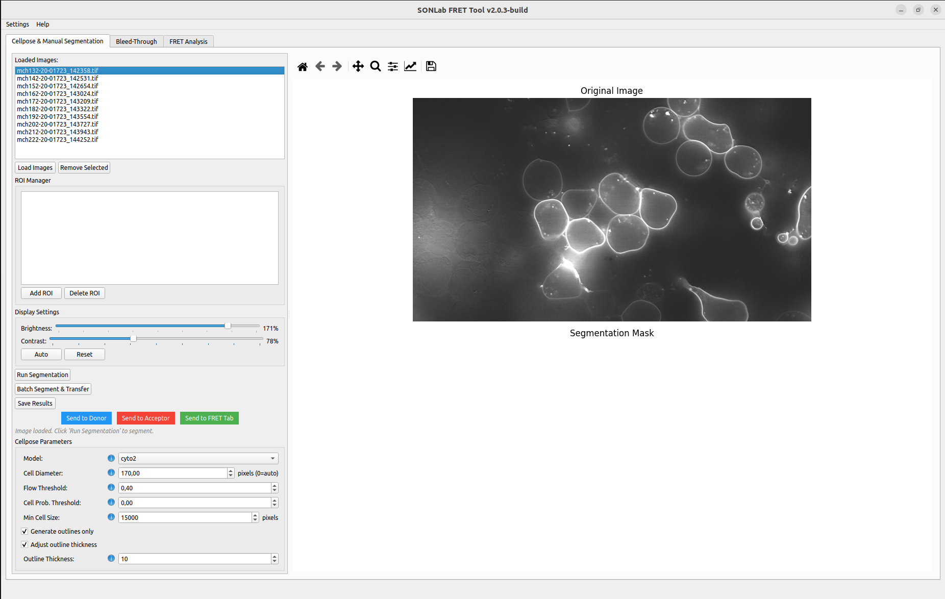This screenshot has width=945, height=599.
Task: Select the Pan move tool
Action: [x=358, y=66]
